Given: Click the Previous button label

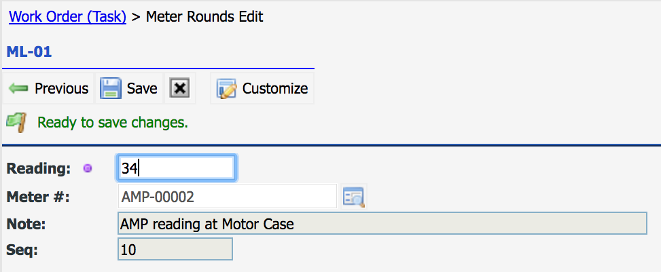Looking at the screenshot, I should click(61, 89).
